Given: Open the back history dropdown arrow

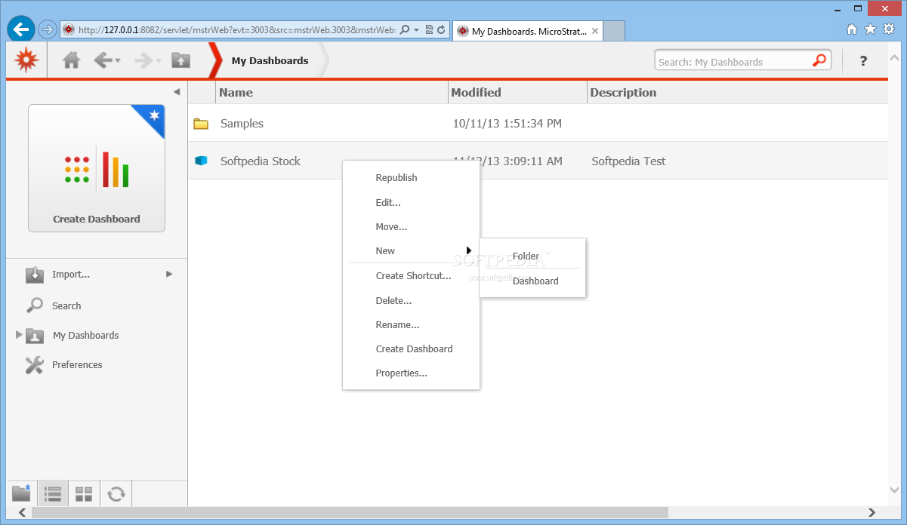Looking at the screenshot, I should 118,61.
